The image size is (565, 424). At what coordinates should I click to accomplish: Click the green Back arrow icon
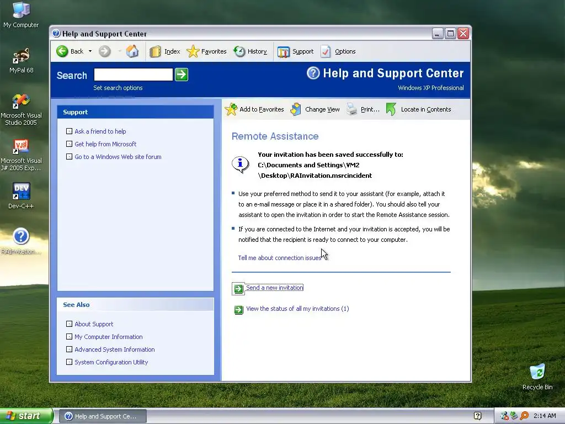(x=62, y=51)
